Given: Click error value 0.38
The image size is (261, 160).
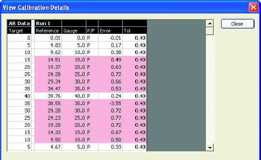Looking at the screenshot, I should 110,52.
